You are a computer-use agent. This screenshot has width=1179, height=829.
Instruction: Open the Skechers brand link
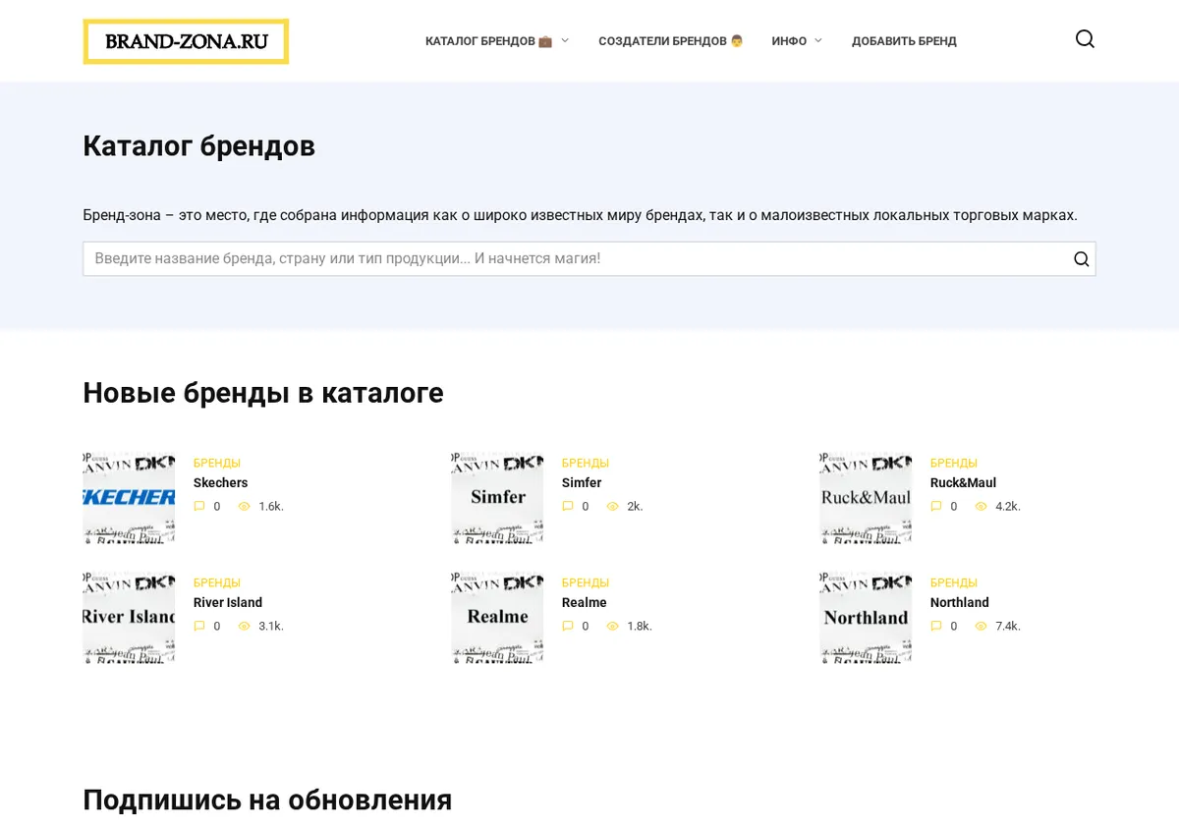click(x=220, y=483)
